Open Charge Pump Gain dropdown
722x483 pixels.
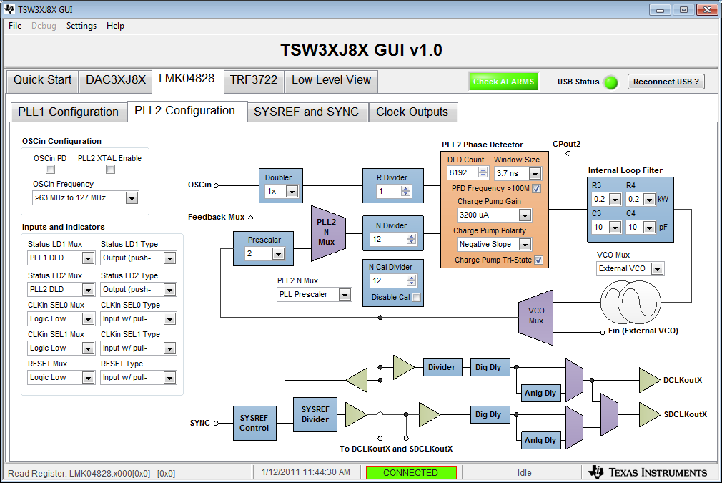(525, 215)
